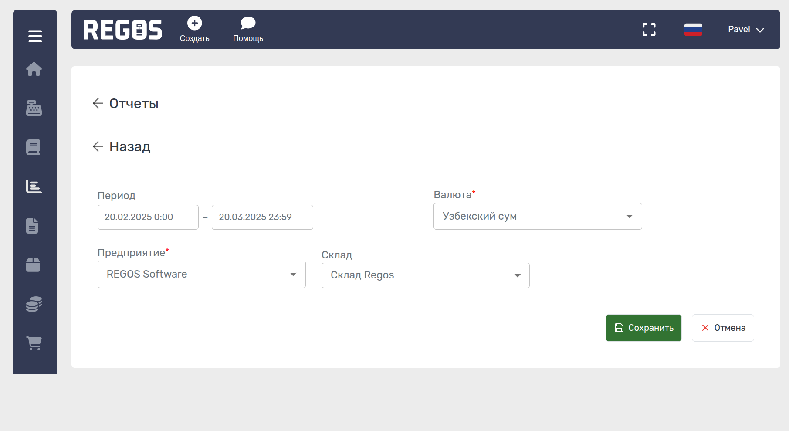Open the hamburger menu in sidebar

[x=35, y=36]
